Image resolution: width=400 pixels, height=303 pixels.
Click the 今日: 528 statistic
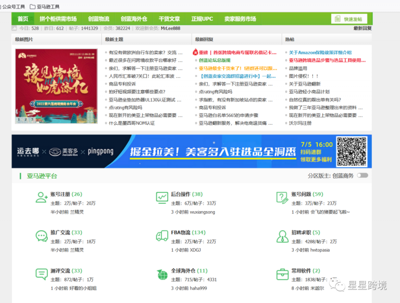[x=29, y=28]
